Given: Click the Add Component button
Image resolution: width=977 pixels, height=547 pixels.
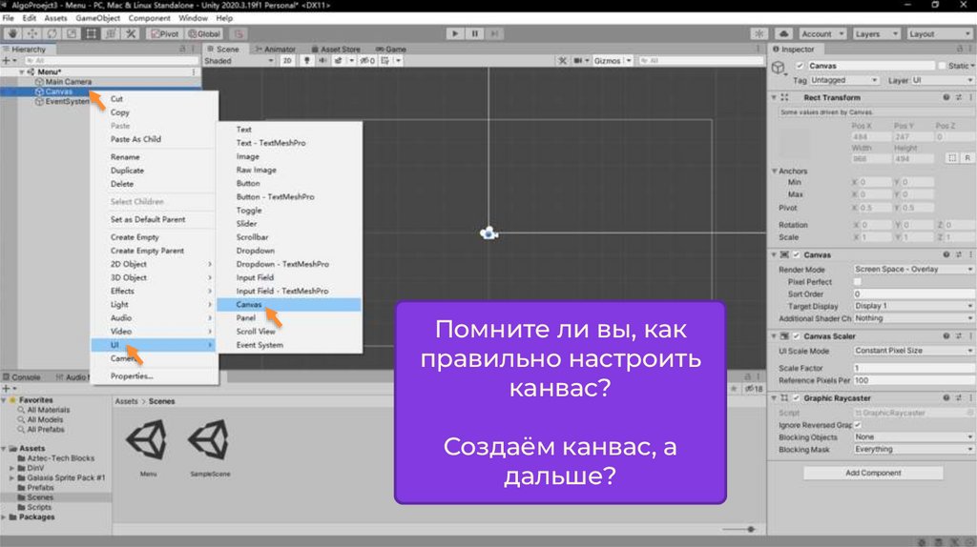Looking at the screenshot, I should pos(872,474).
